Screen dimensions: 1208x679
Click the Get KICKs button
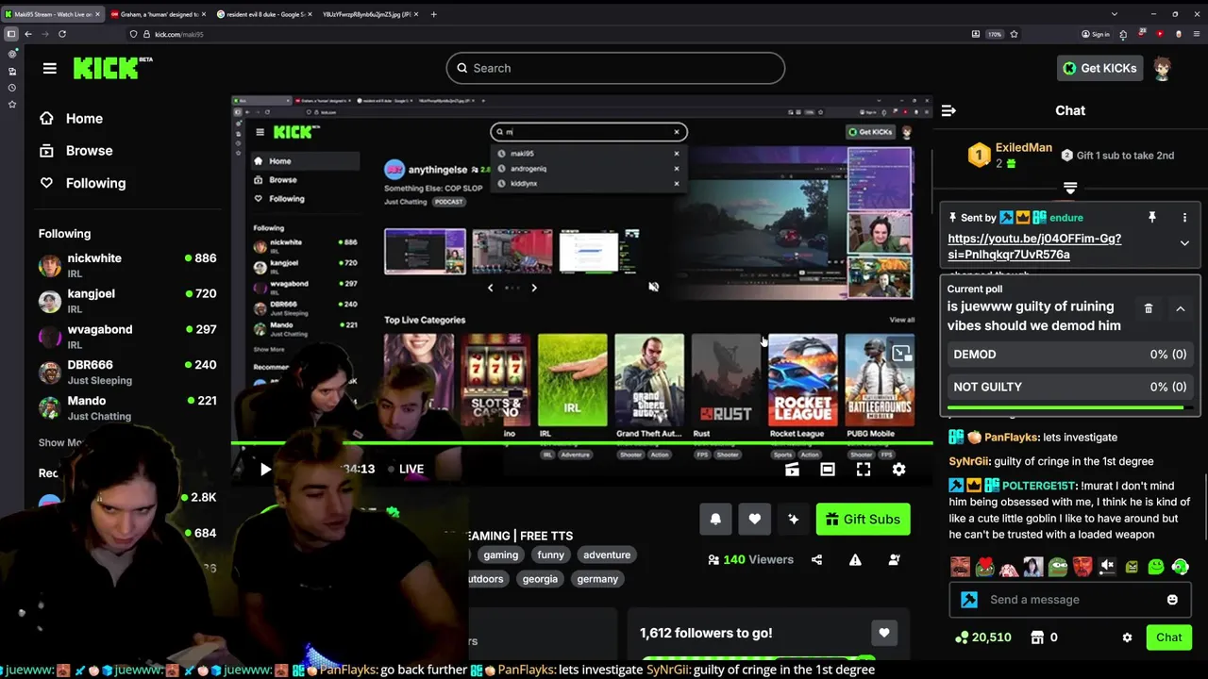point(1099,68)
